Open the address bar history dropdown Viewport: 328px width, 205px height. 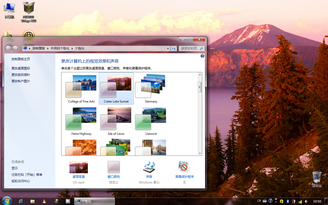pyautogui.click(x=168, y=48)
